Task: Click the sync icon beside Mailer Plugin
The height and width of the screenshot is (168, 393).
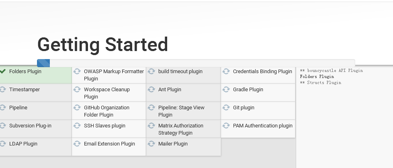Action: point(151,144)
